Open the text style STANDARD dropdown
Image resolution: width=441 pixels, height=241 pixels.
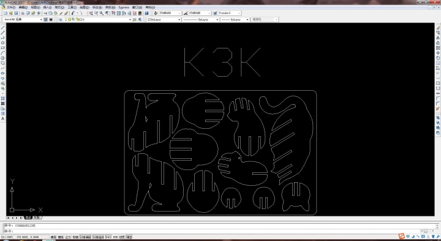pyautogui.click(x=170, y=13)
